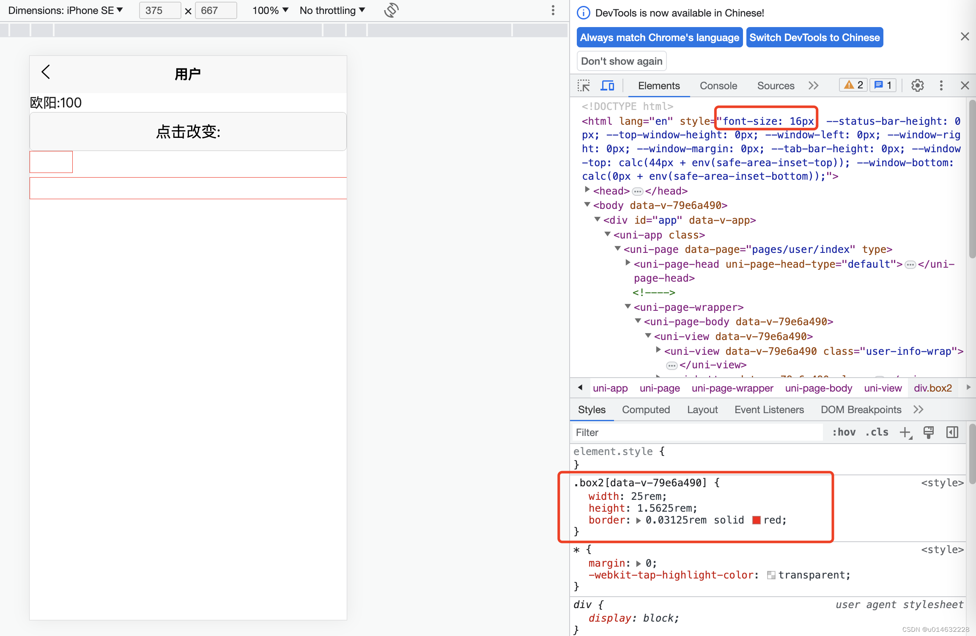976x636 pixels.
Task: Expand the border shorthand property triangle
Action: tap(639, 521)
